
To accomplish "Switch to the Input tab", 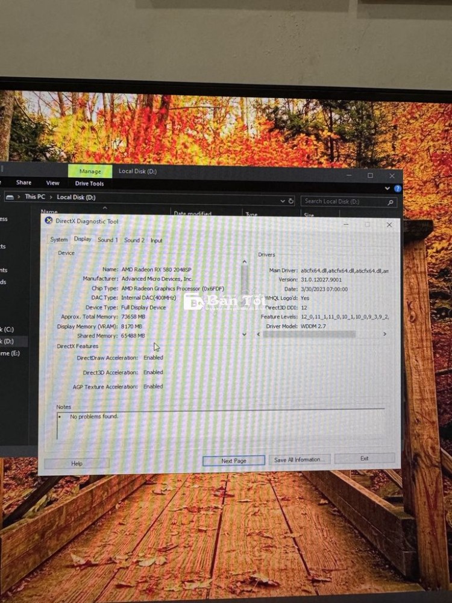I will [x=156, y=241].
